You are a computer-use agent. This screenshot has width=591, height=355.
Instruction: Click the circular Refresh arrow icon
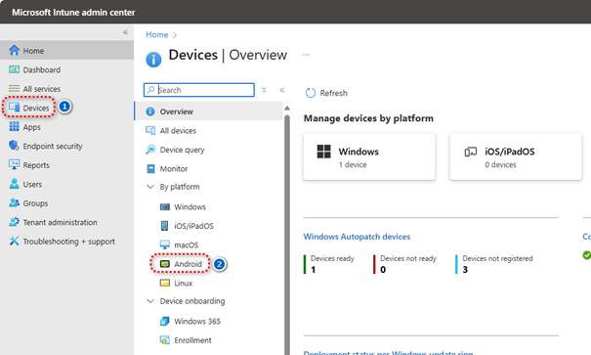(x=311, y=93)
